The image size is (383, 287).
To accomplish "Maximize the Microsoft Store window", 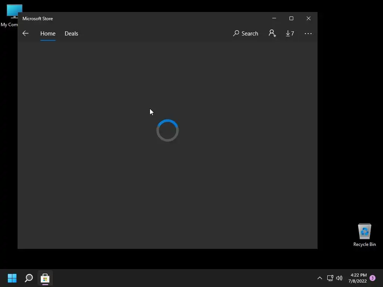I will point(291,18).
